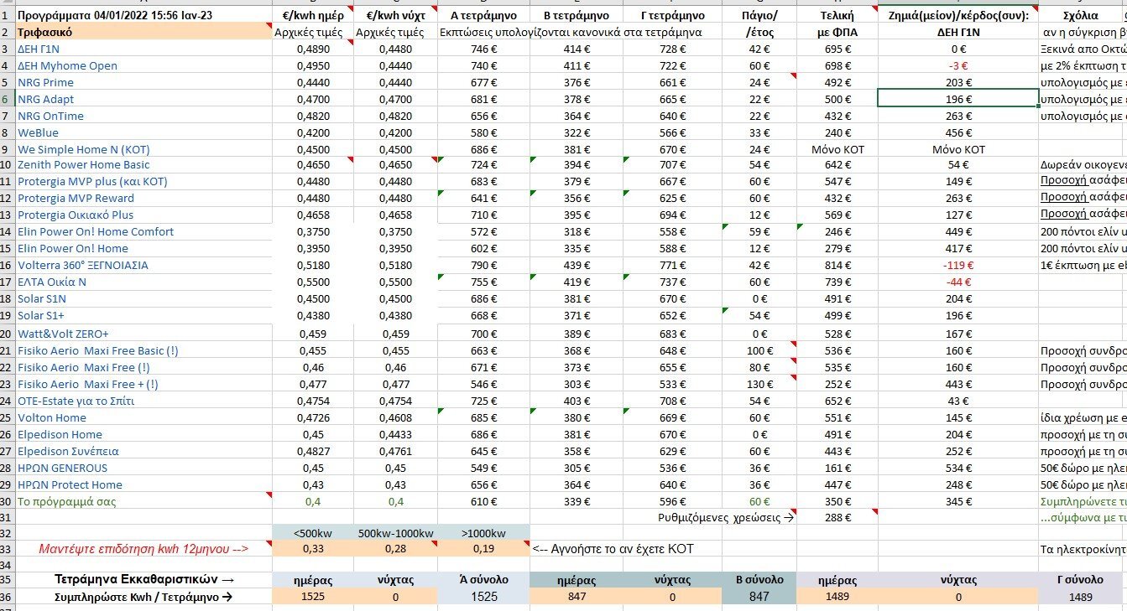Select the "Zenith Power Home Basic" cell
The height and width of the screenshot is (611, 1127).
[143, 164]
